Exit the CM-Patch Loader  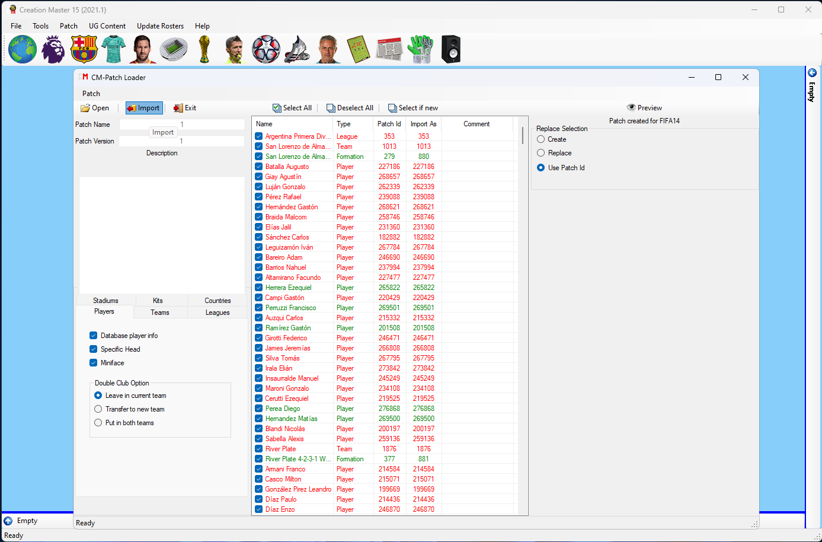185,108
